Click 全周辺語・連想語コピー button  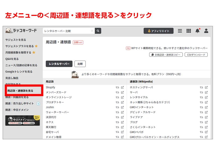(x=166, y=55)
